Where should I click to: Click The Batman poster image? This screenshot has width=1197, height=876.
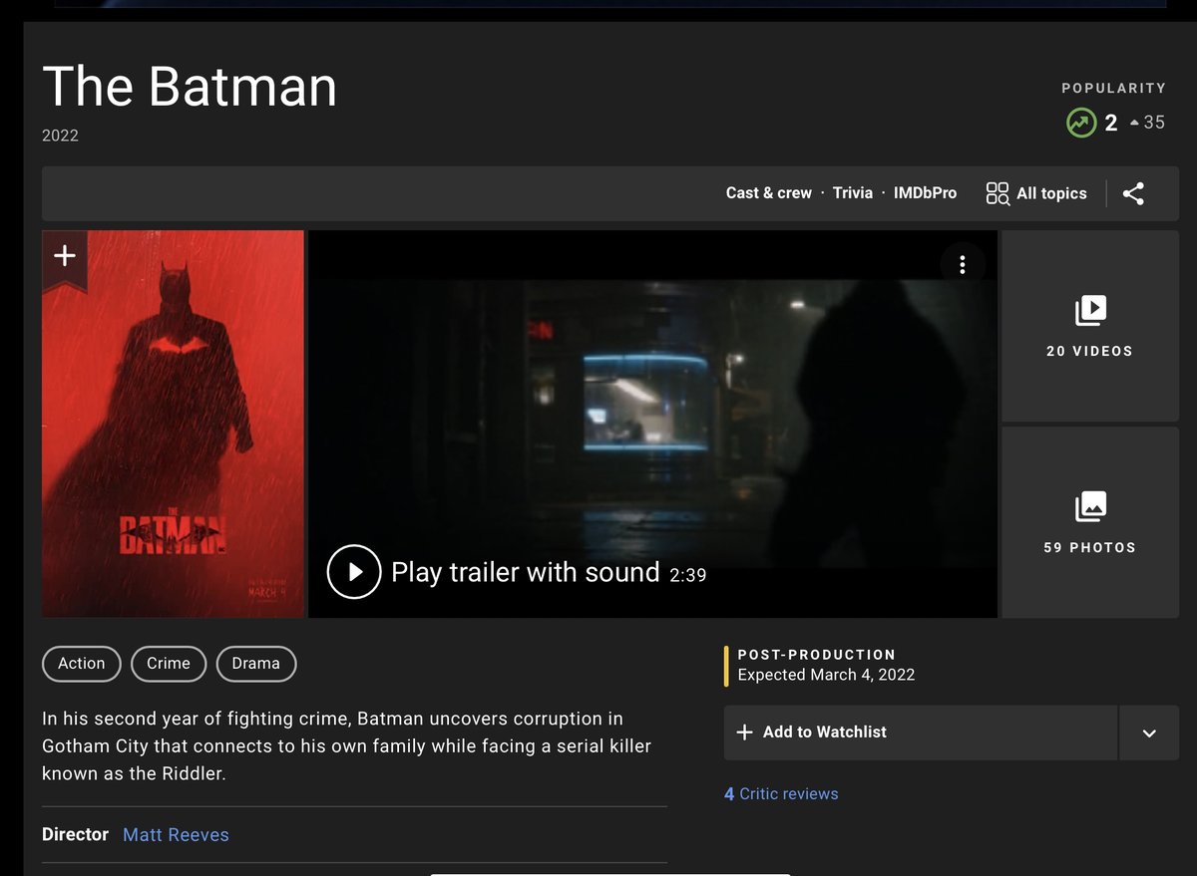[x=173, y=424]
